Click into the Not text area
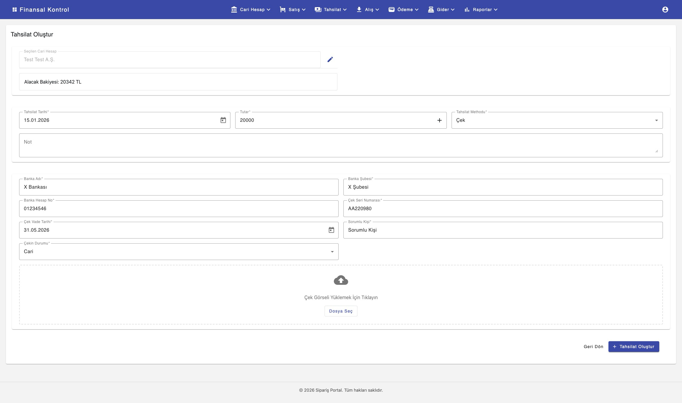This screenshot has width=682, height=403. [x=341, y=145]
